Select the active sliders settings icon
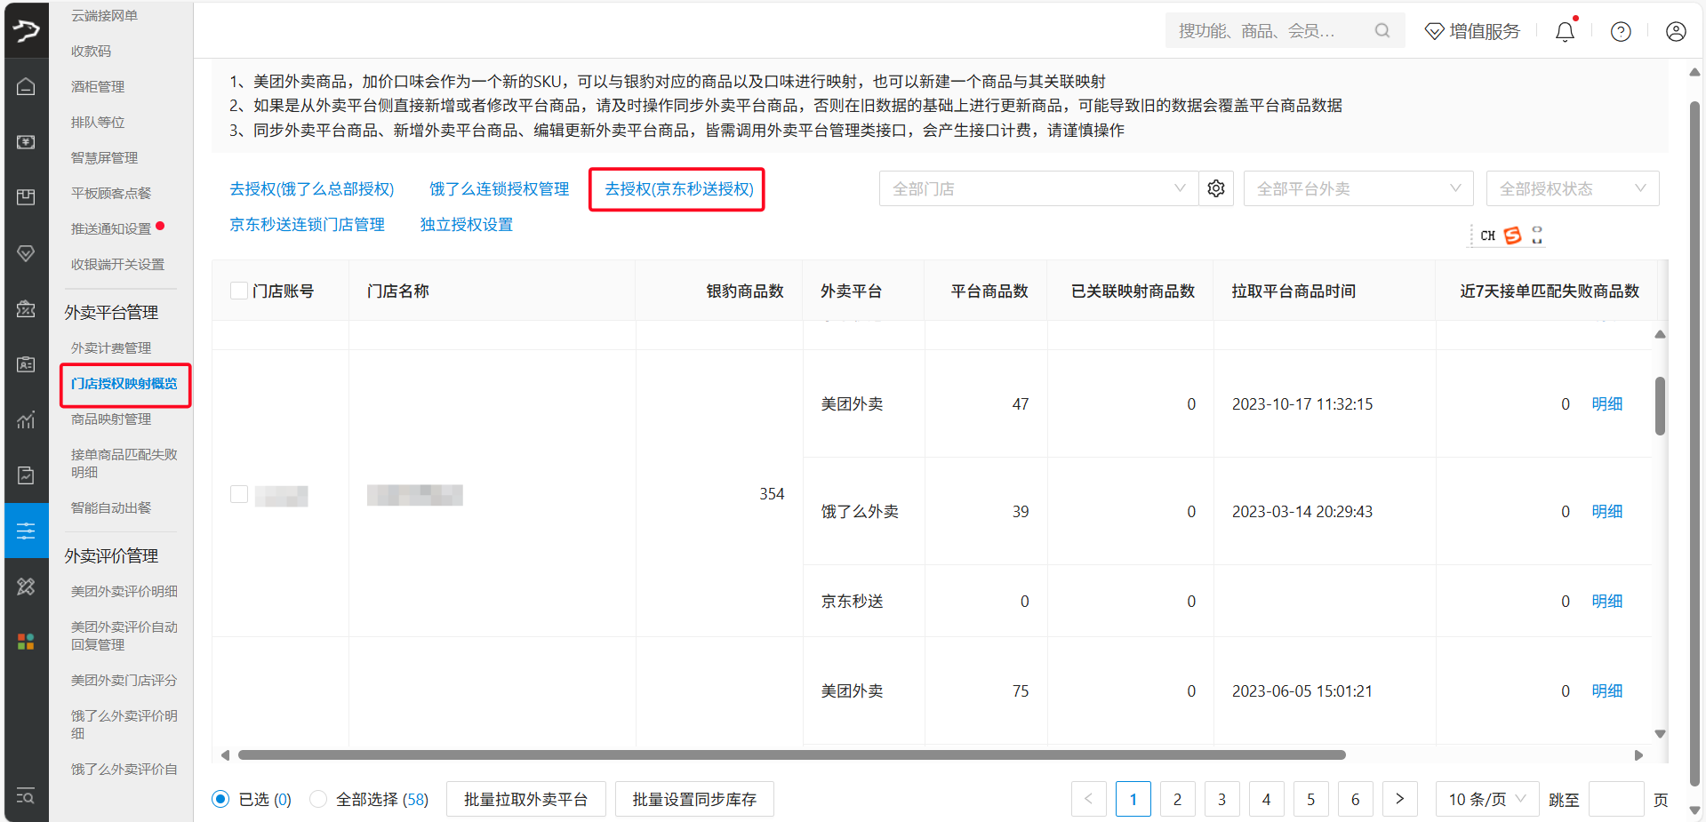 point(26,531)
